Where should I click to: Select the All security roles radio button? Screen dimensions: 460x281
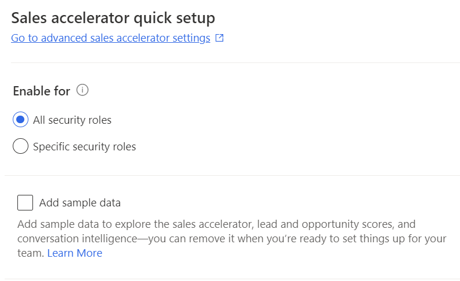20,120
